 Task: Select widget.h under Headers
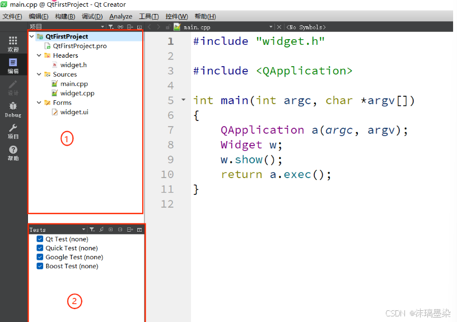73,65
